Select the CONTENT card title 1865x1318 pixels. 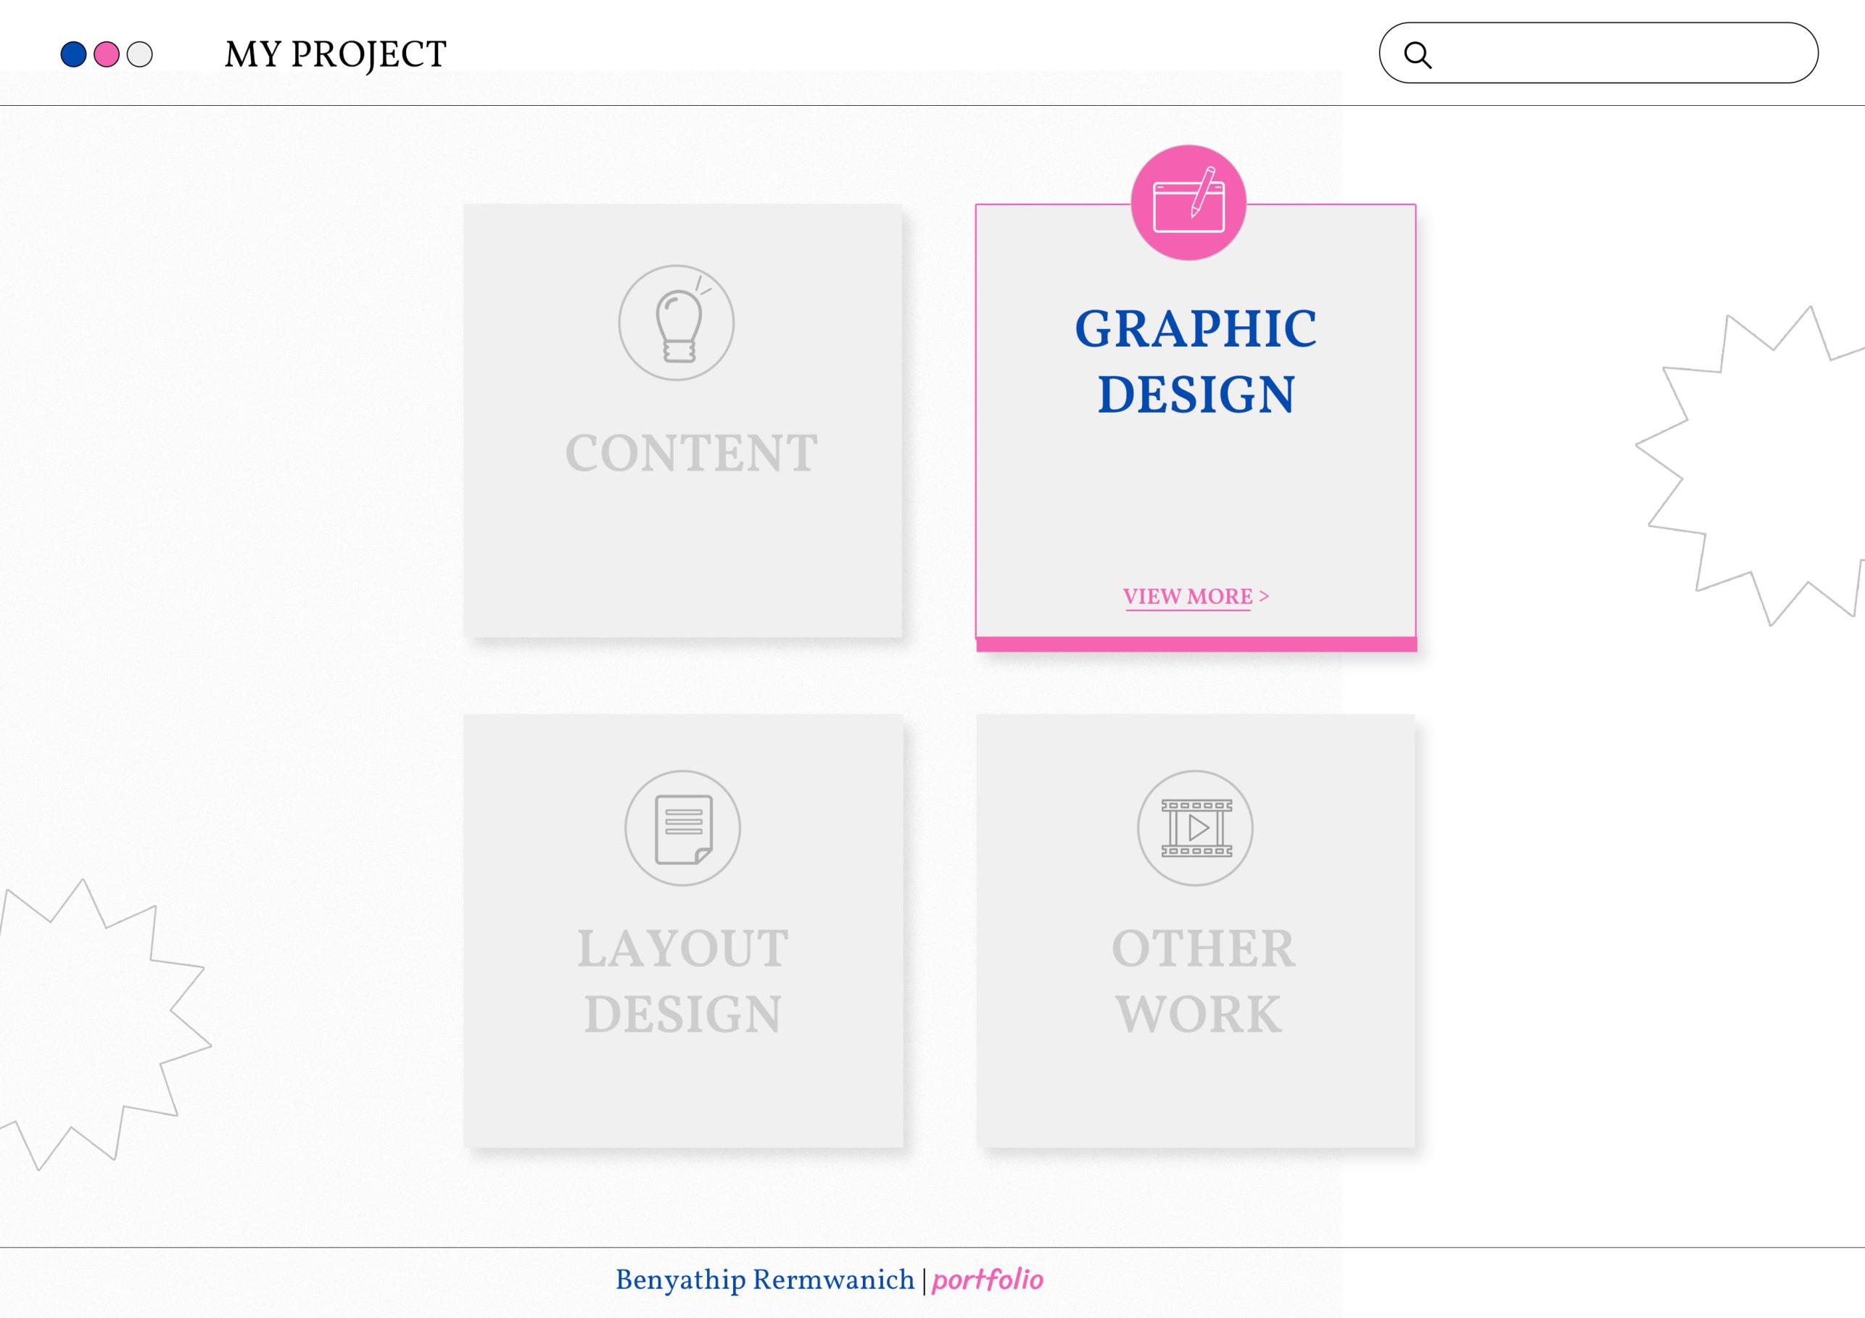(x=691, y=453)
